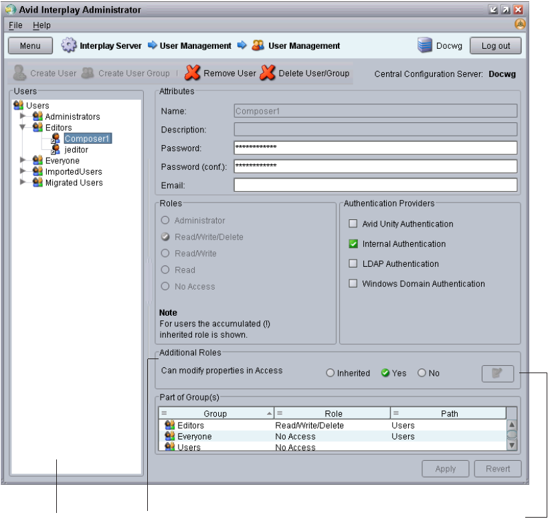Expand the Administrators tree node
This screenshot has height=527, width=554.
coord(23,116)
